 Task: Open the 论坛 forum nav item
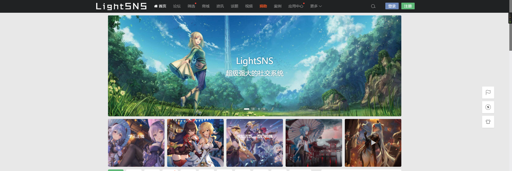[177, 6]
